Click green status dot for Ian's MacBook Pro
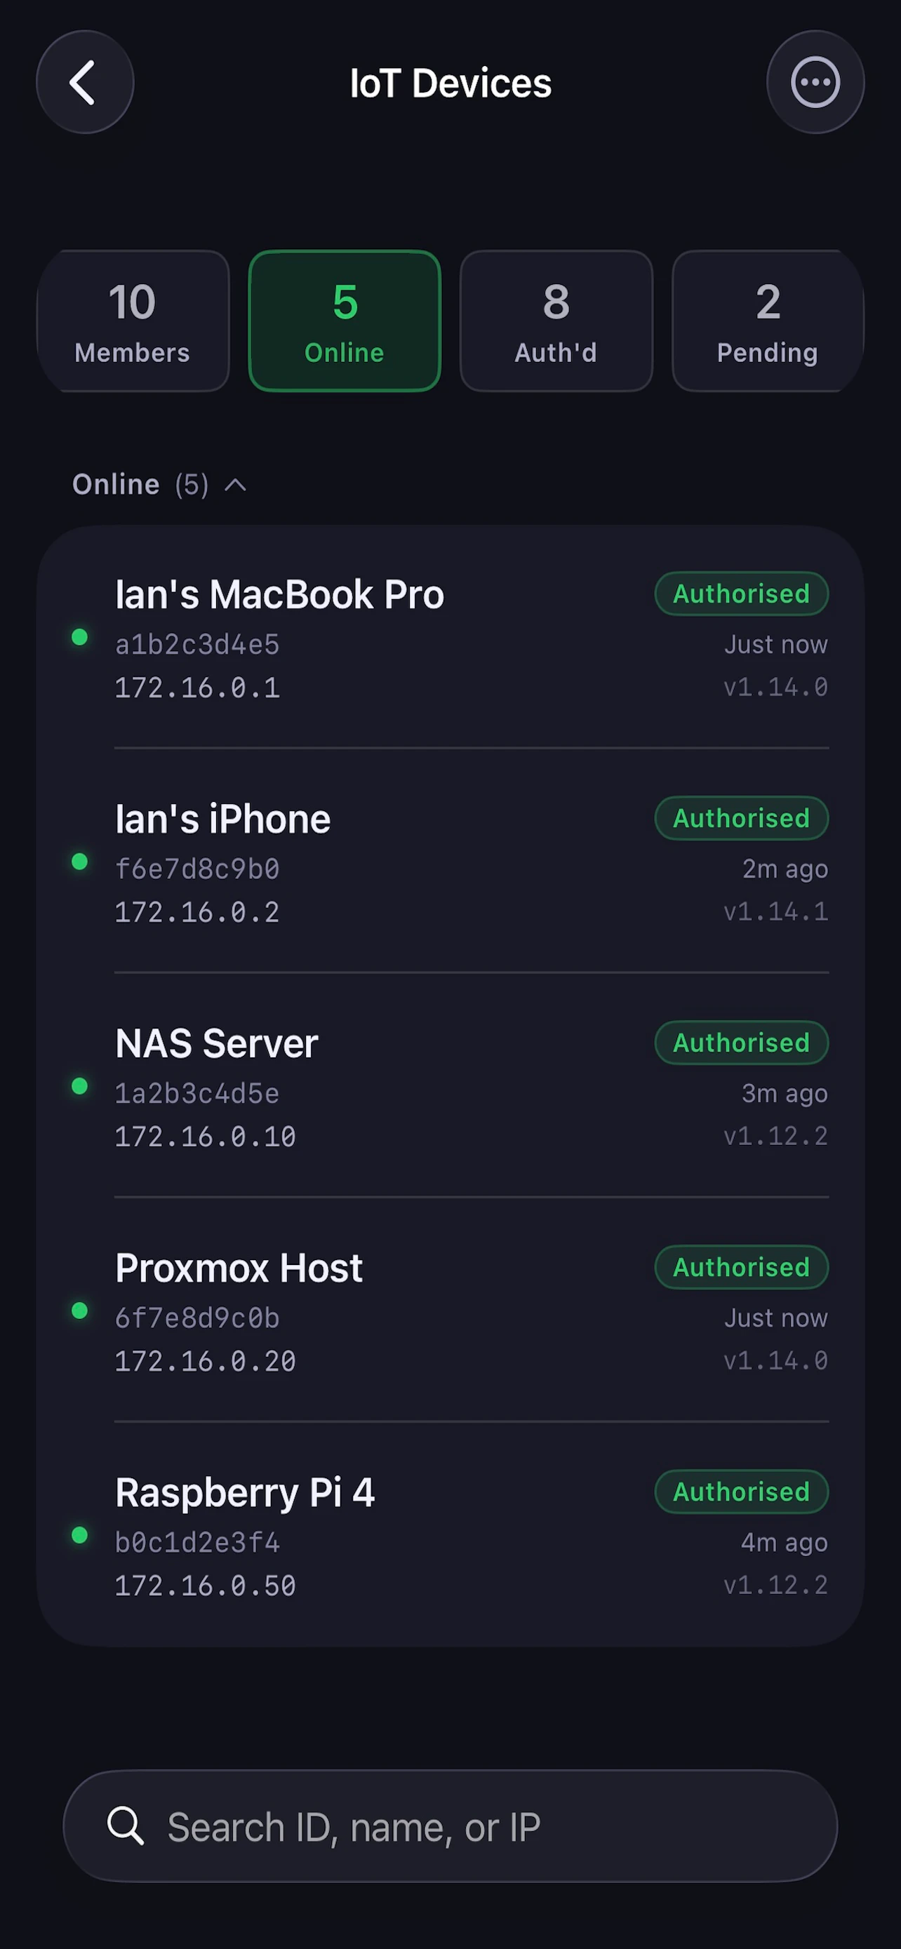This screenshot has height=1949, width=901. (x=79, y=637)
